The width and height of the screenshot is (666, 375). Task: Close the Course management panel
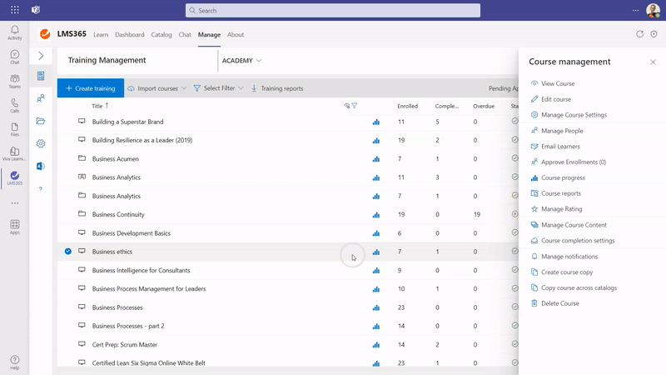point(653,62)
